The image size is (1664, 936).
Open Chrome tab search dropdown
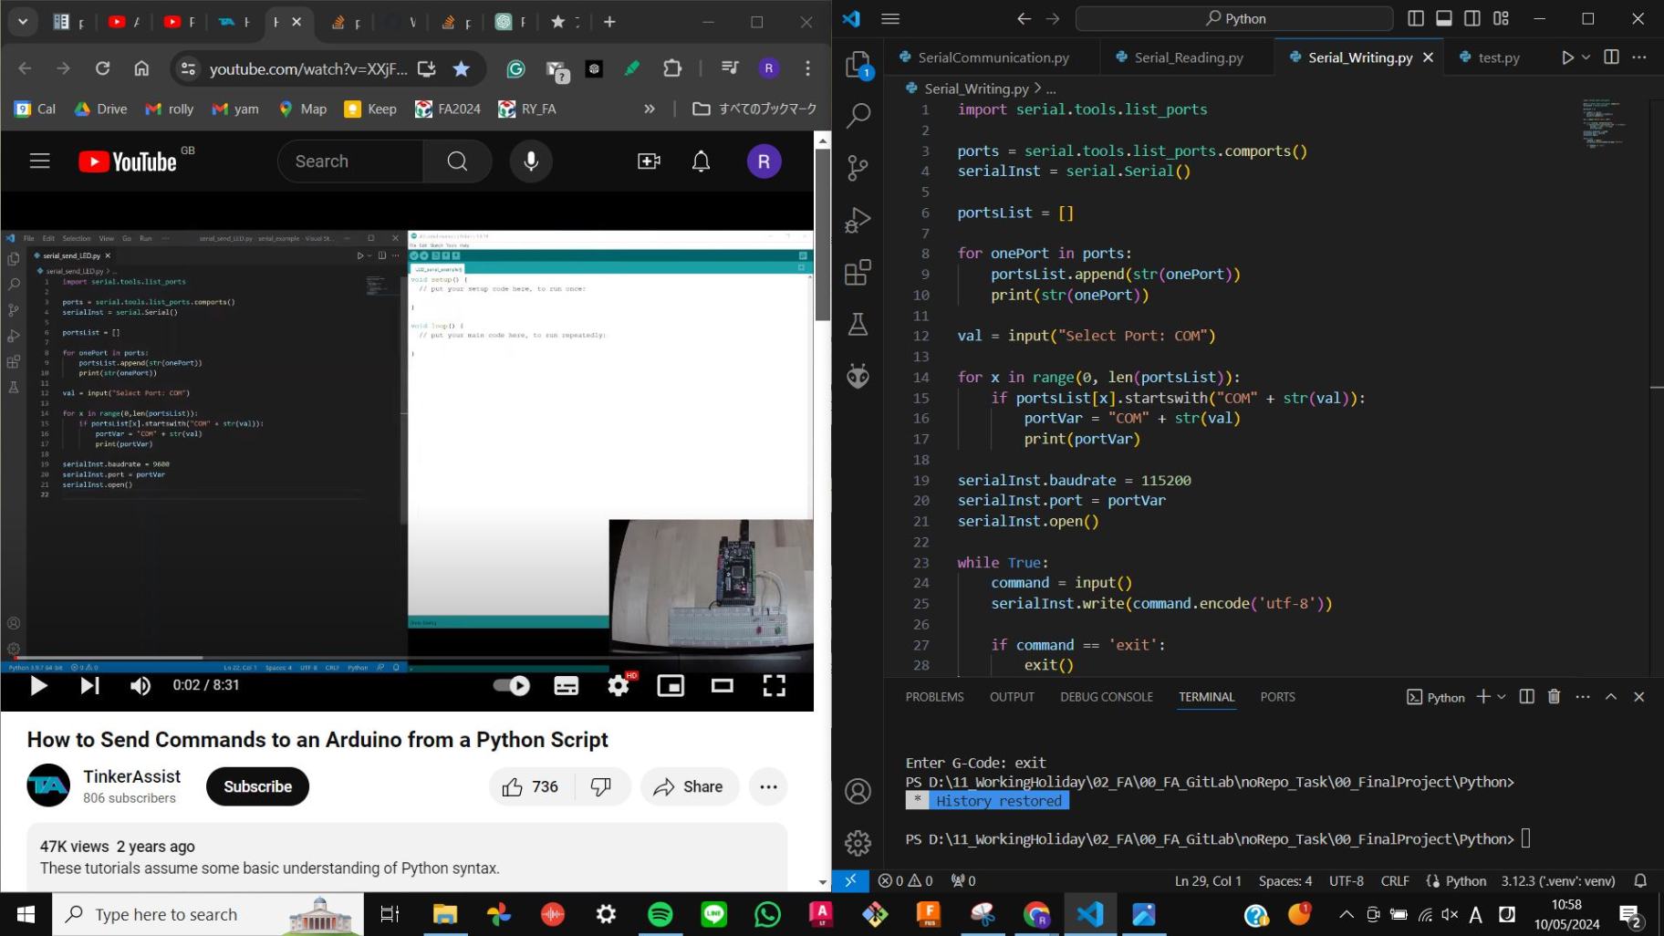click(x=23, y=22)
